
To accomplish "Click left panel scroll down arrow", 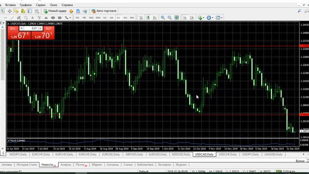I will (x=2, y=148).
